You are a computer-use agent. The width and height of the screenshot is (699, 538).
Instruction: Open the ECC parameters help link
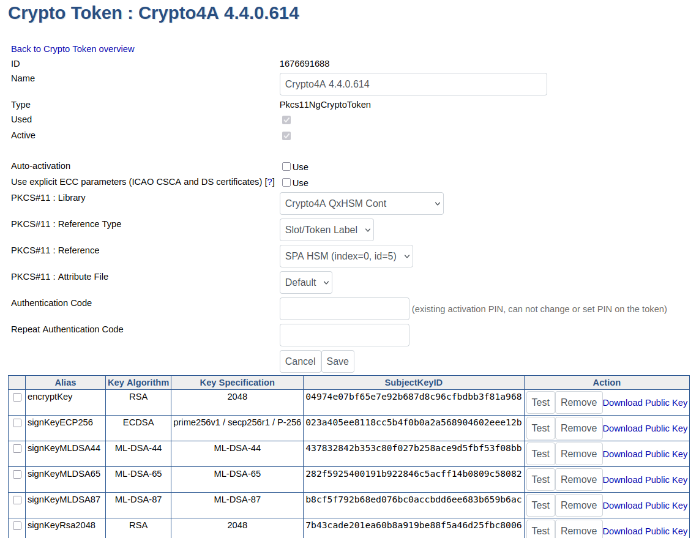[x=269, y=182]
